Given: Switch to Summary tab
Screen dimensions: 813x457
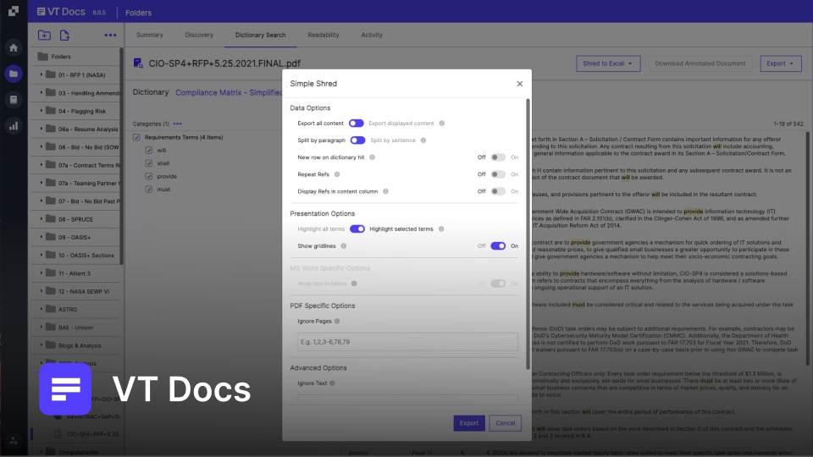Looking at the screenshot, I should (149, 36).
